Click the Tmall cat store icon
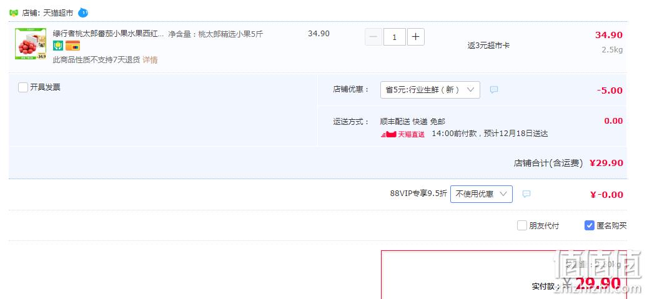Screen dimensions: 647x299 [14, 12]
